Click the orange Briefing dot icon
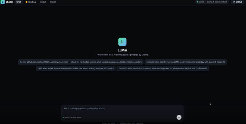246x124 pixels. coord(26,2)
